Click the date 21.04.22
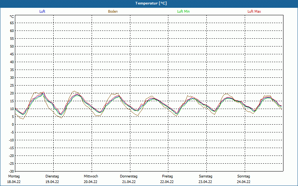Viewport: 298px width, 186px height. tap(129, 182)
